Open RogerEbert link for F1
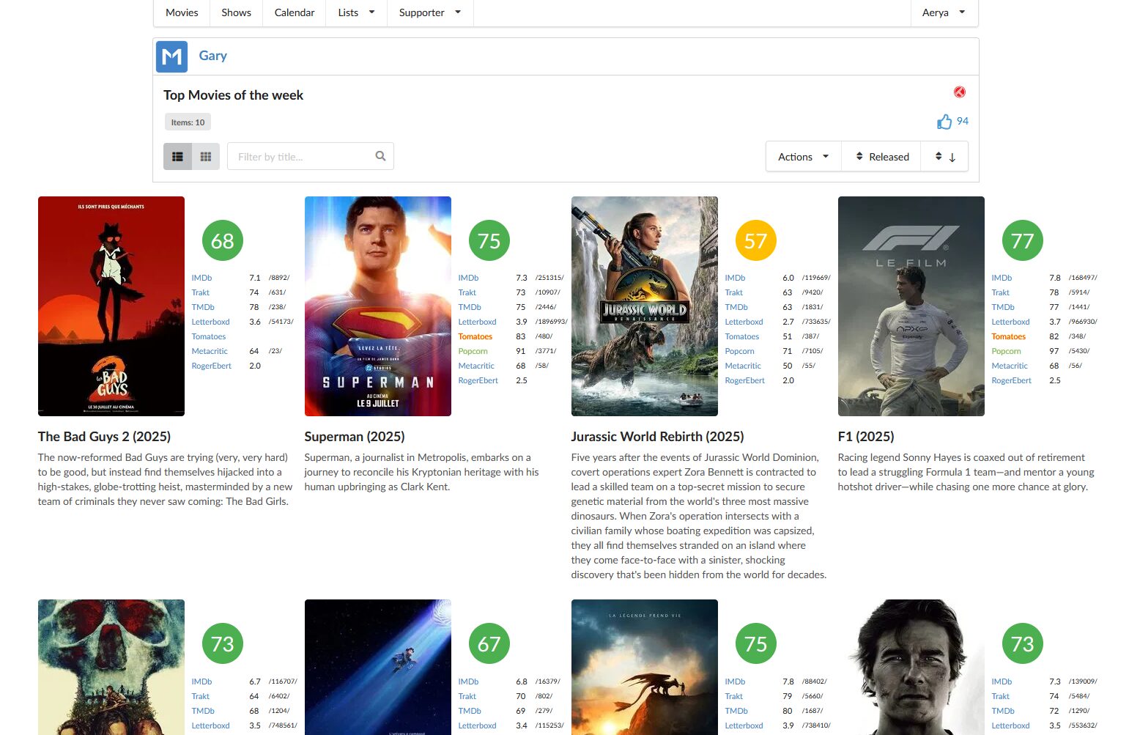The height and width of the screenshot is (735, 1129). [1011, 380]
